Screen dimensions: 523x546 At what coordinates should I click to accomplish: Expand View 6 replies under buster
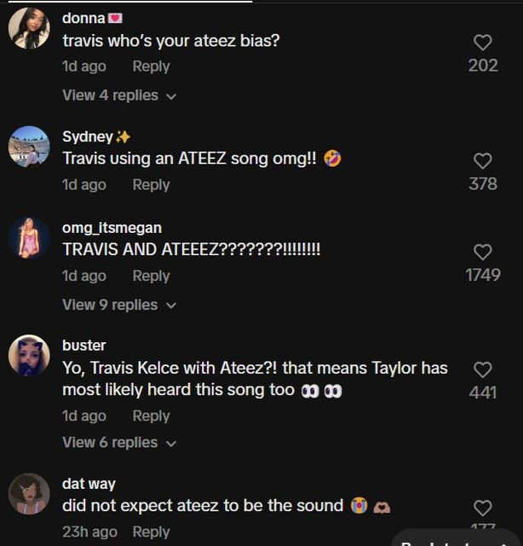click(119, 442)
